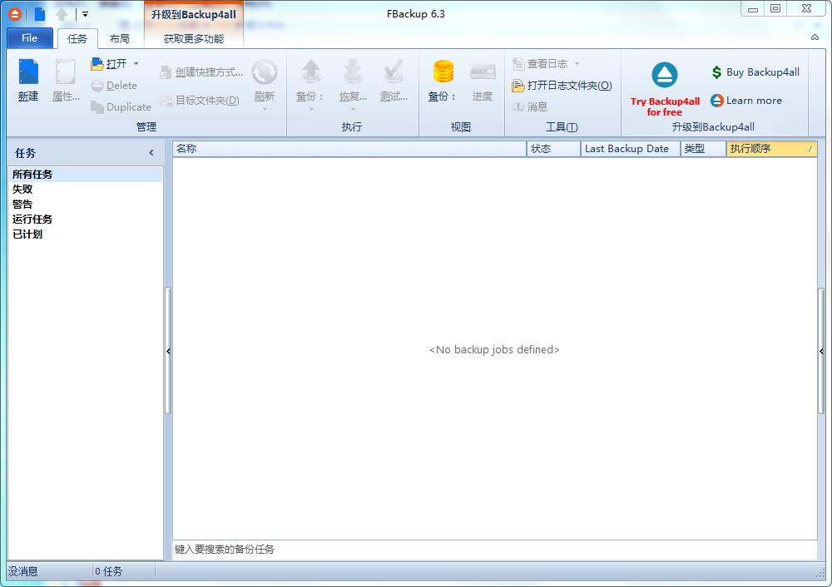Open the quick access toolbar customize dropdown
Image resolution: width=832 pixels, height=587 pixels.
(x=85, y=14)
